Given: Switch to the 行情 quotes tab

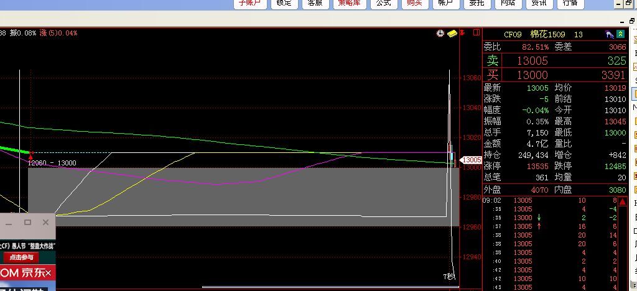Looking at the screenshot, I should tap(570, 3).
